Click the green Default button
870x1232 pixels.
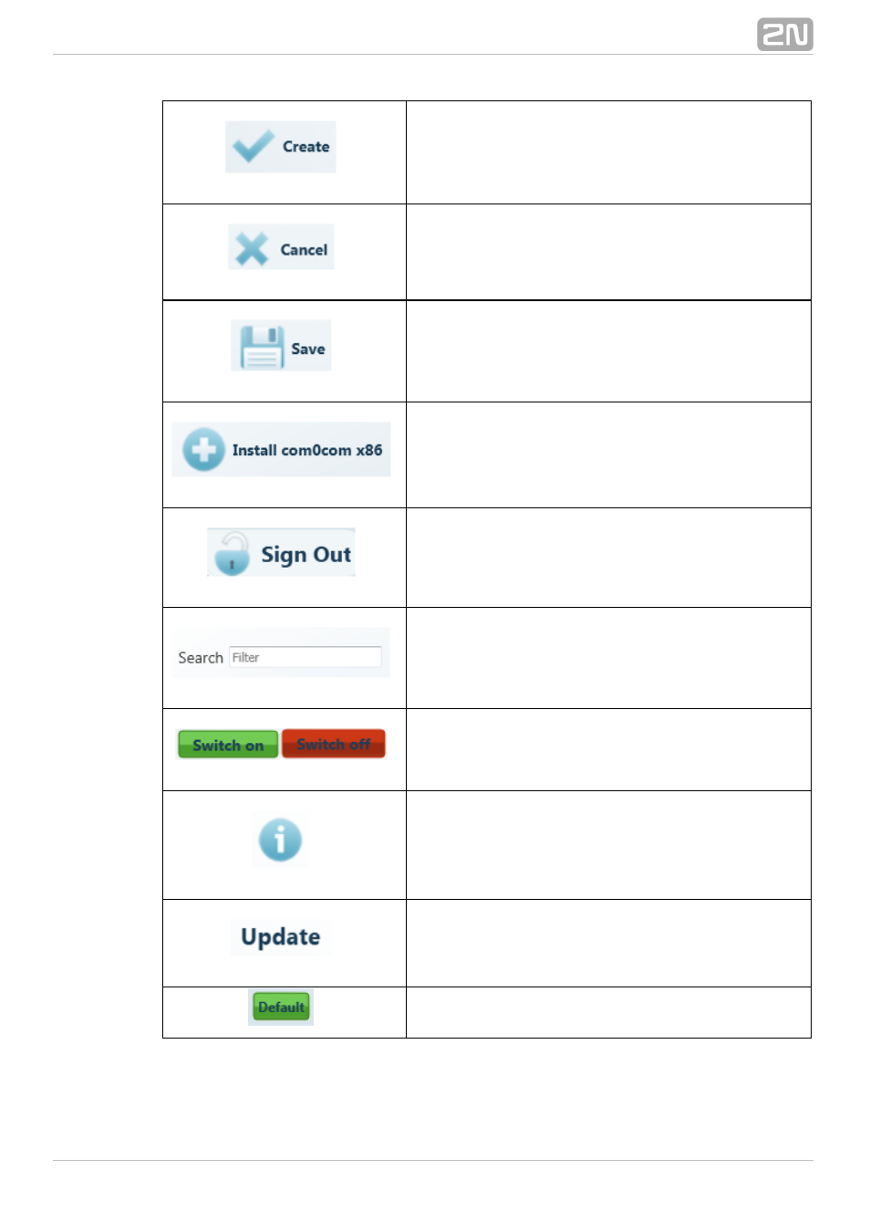[x=281, y=1007]
